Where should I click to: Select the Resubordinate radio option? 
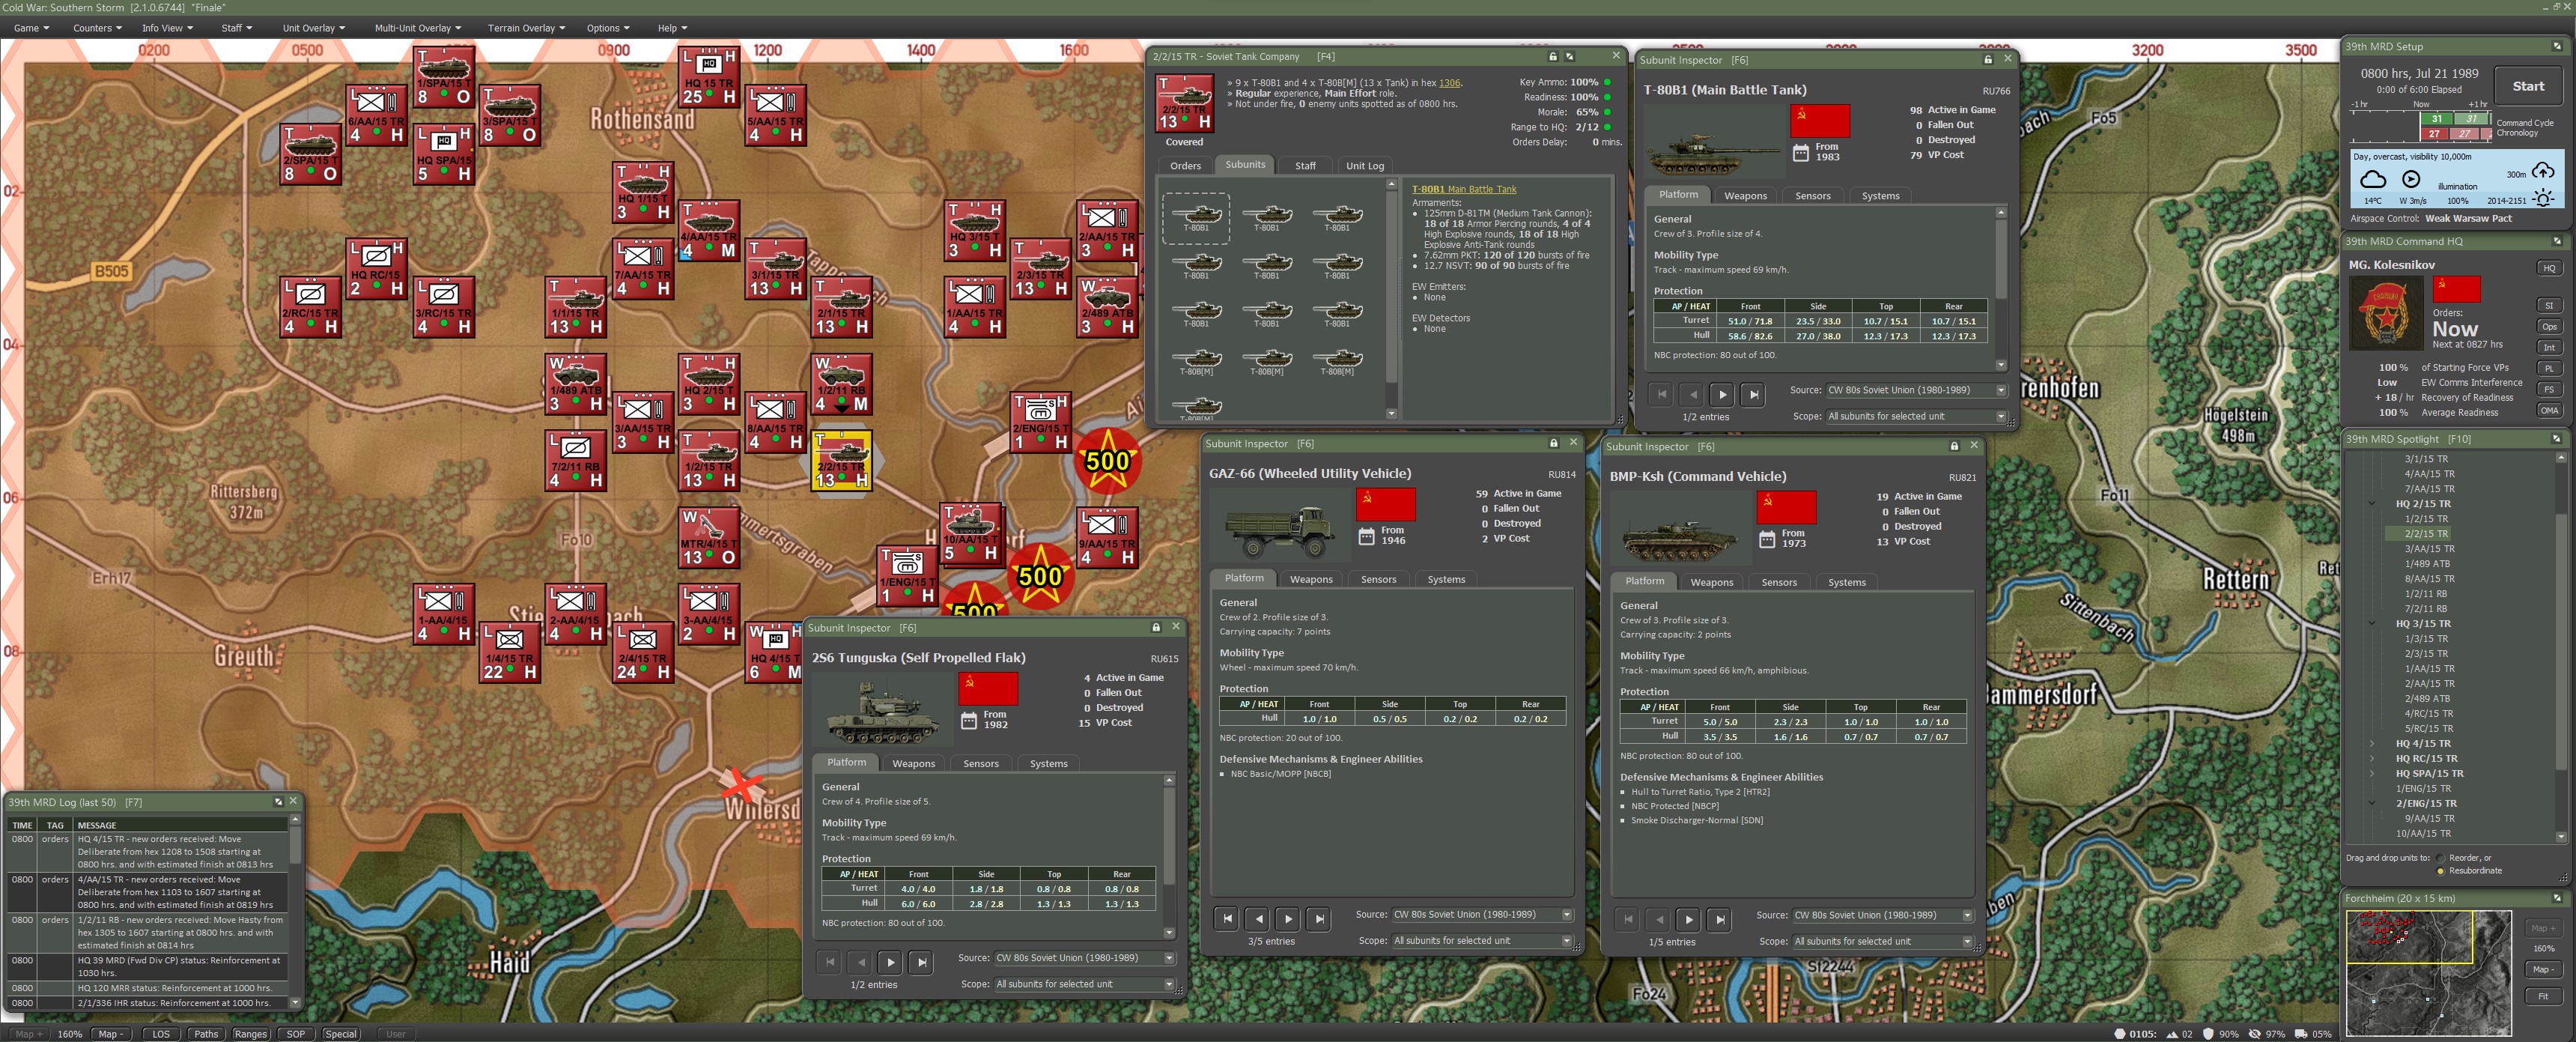[x=2440, y=871]
